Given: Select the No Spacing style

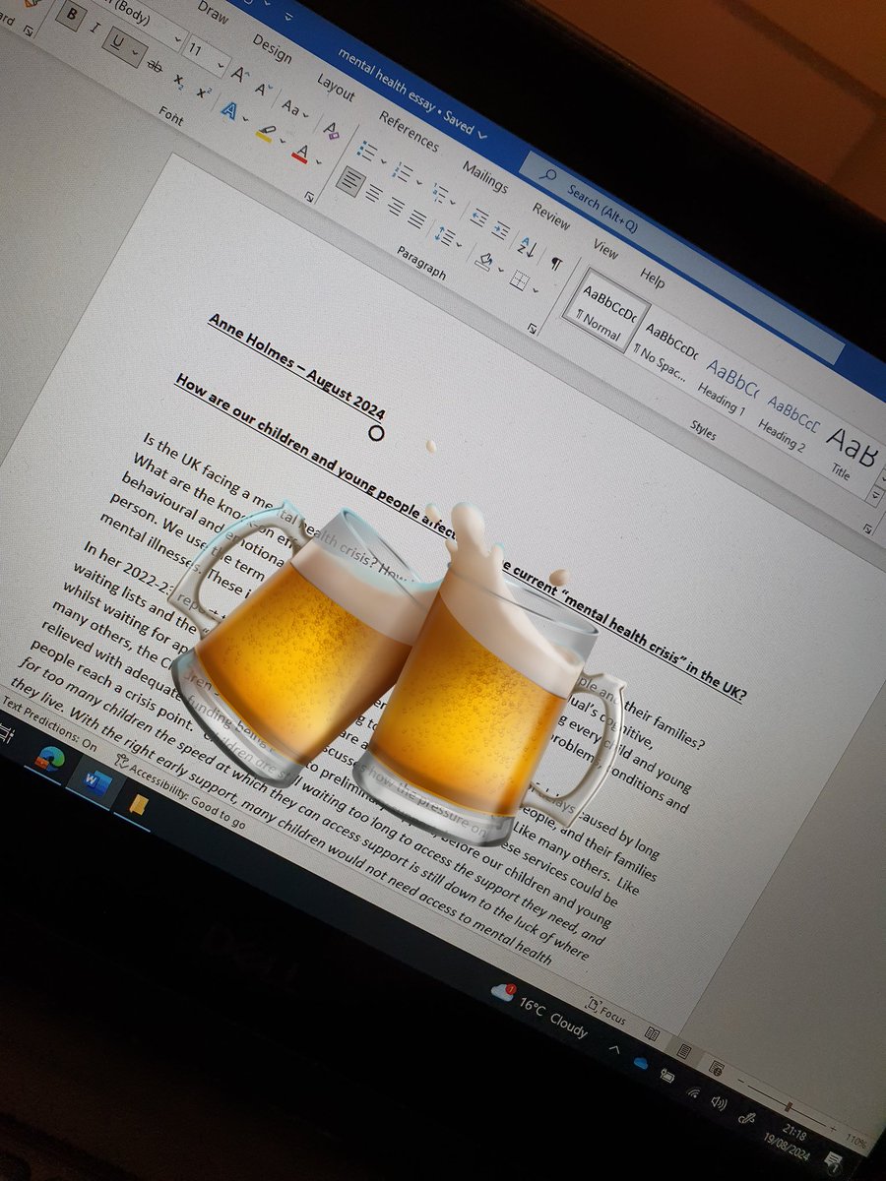Looking at the screenshot, I should pyautogui.click(x=668, y=349).
